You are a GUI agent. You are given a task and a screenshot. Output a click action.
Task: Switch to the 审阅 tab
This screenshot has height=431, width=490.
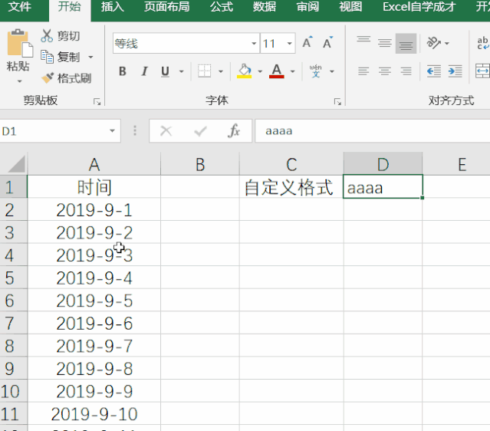307,7
